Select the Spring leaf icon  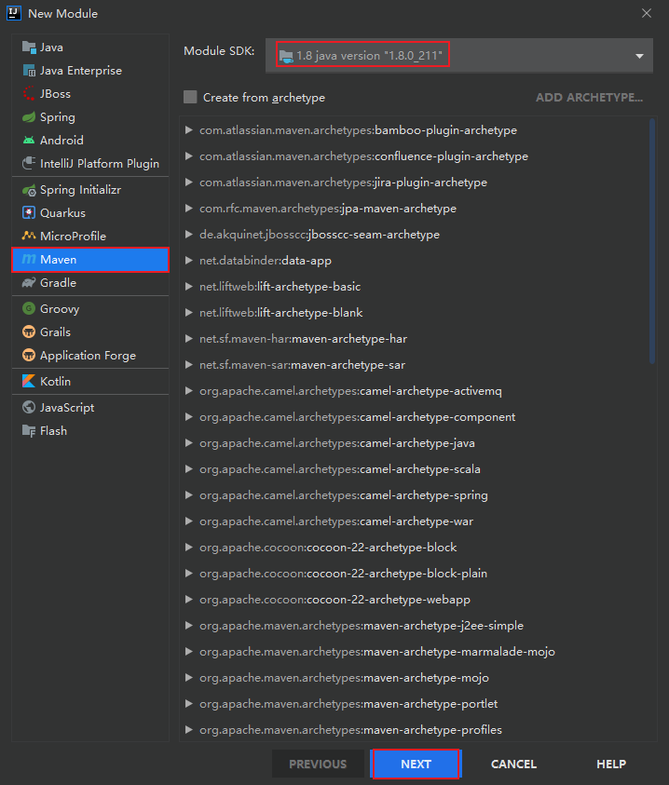[29, 117]
